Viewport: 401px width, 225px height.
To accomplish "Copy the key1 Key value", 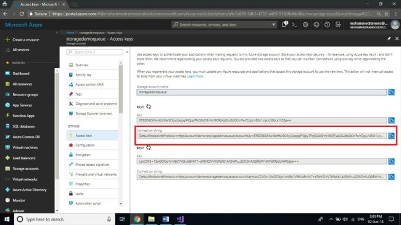I will pos(391,120).
